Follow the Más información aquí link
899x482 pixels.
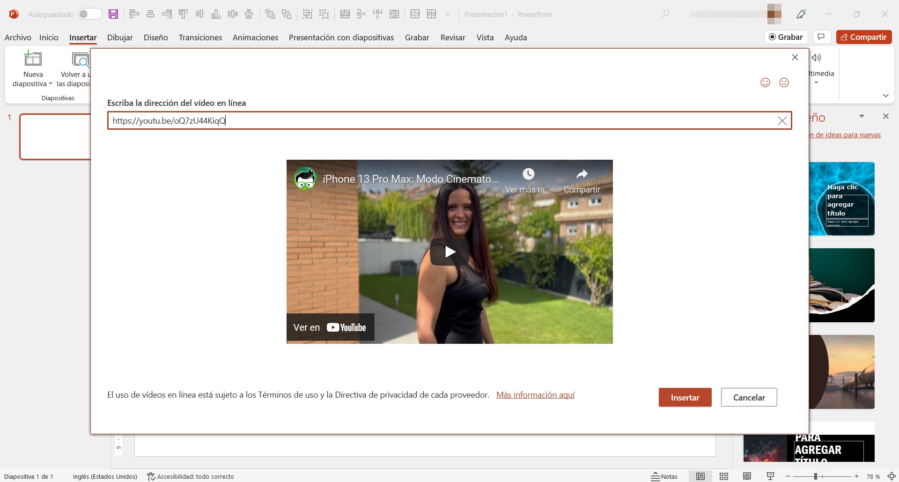click(x=536, y=395)
